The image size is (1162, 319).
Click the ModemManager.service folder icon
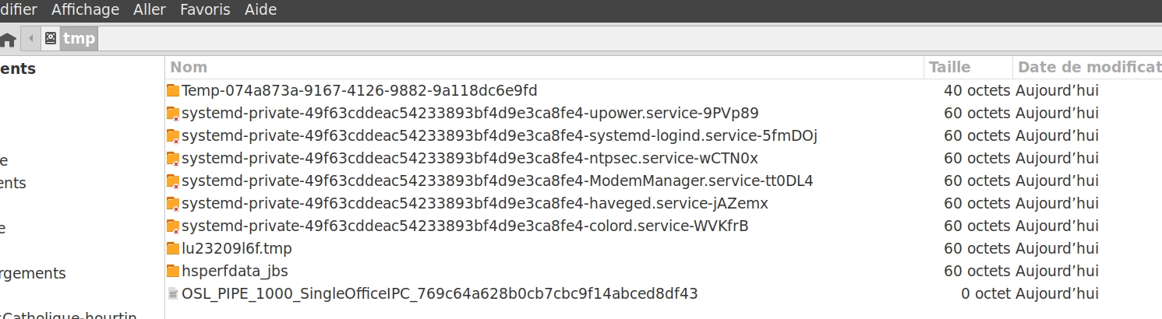pyautogui.click(x=173, y=181)
